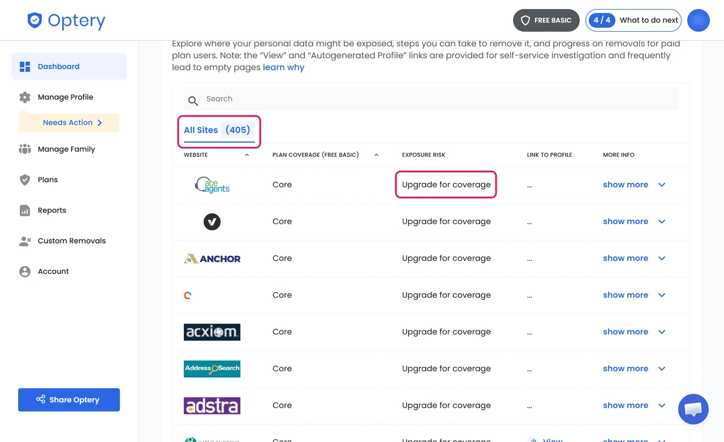Viewport: 724px width, 442px height.
Task: Expand the Anchor row chevron
Action: (x=662, y=259)
